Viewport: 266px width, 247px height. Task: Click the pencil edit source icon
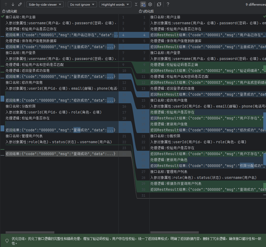pos(20,4)
